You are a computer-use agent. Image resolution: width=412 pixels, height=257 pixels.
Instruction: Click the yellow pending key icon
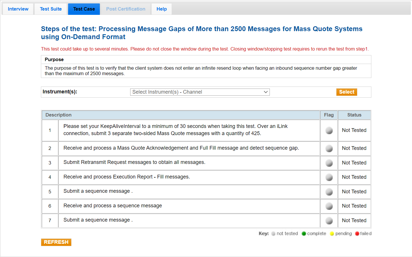click(332, 234)
